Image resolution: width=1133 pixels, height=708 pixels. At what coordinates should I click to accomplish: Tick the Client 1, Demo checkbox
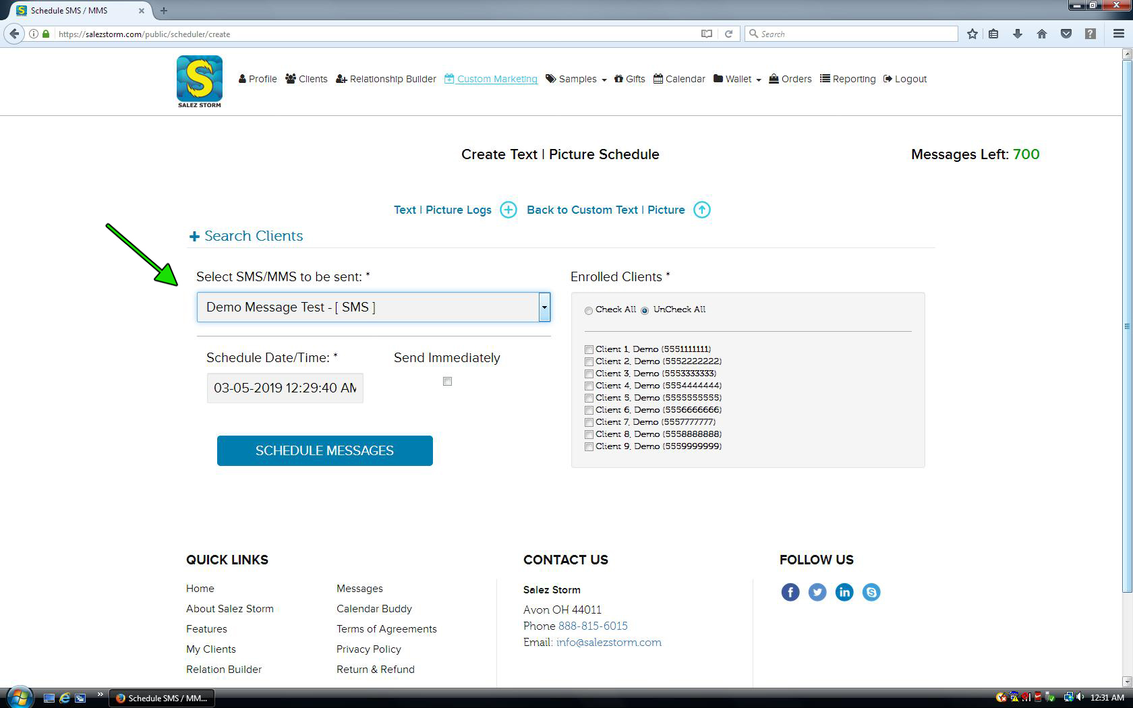pyautogui.click(x=589, y=349)
